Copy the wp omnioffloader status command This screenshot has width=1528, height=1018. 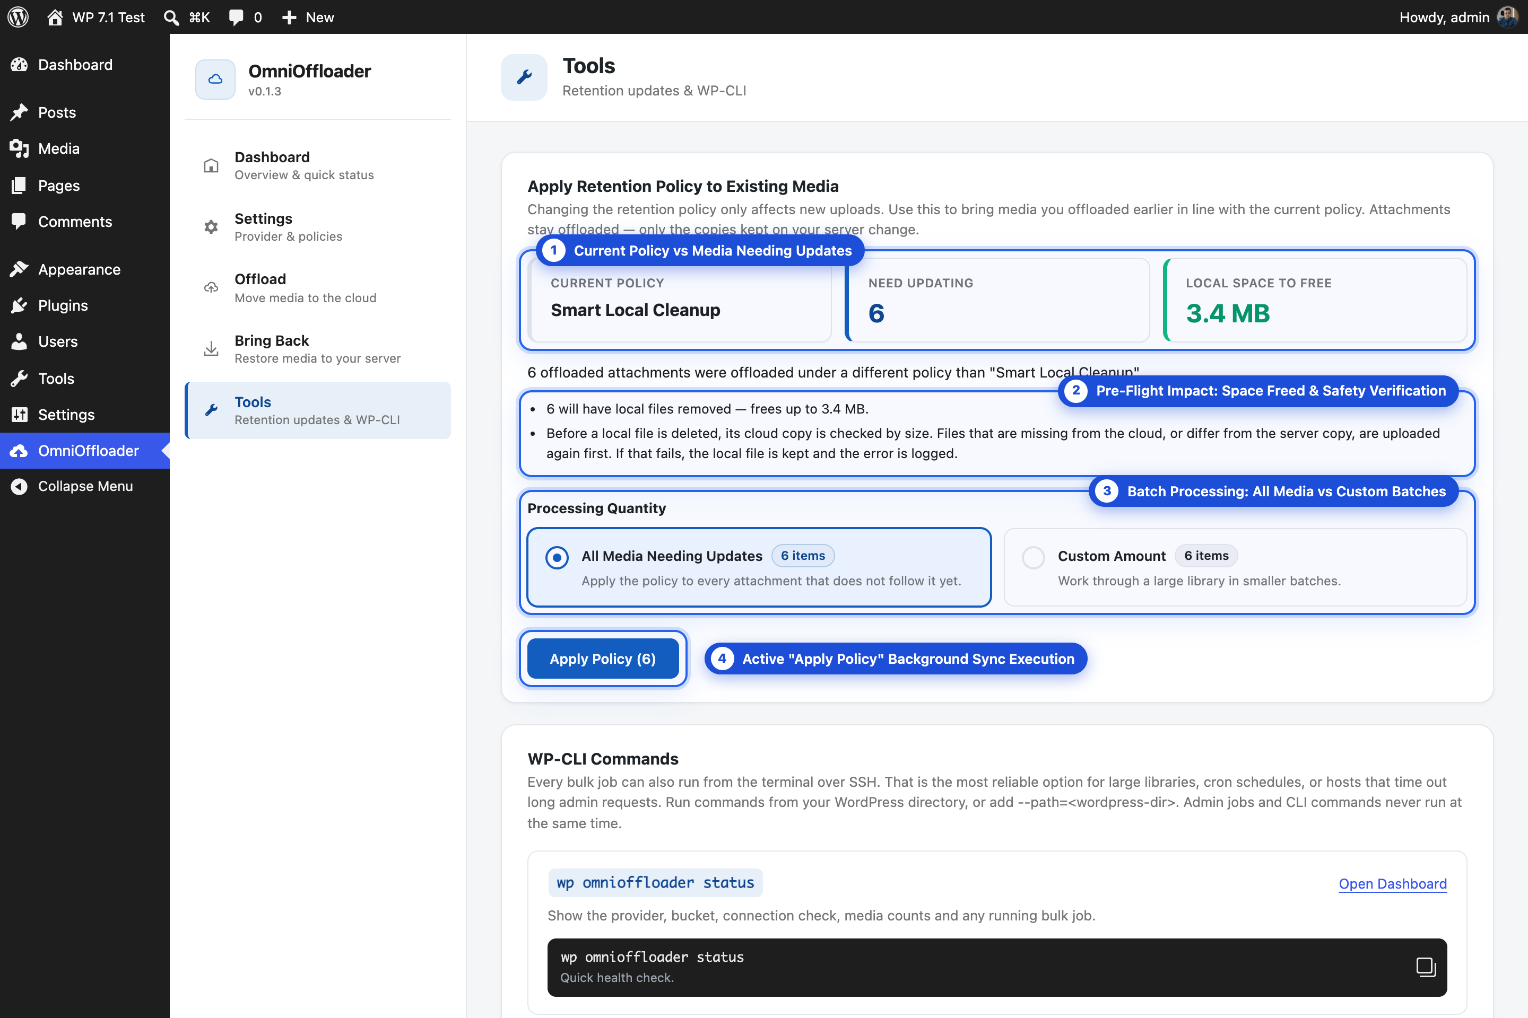pos(1426,967)
